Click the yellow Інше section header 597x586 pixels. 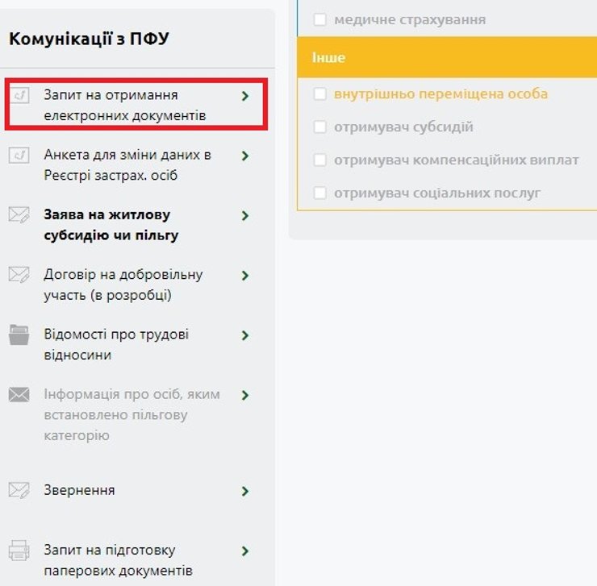click(x=447, y=58)
